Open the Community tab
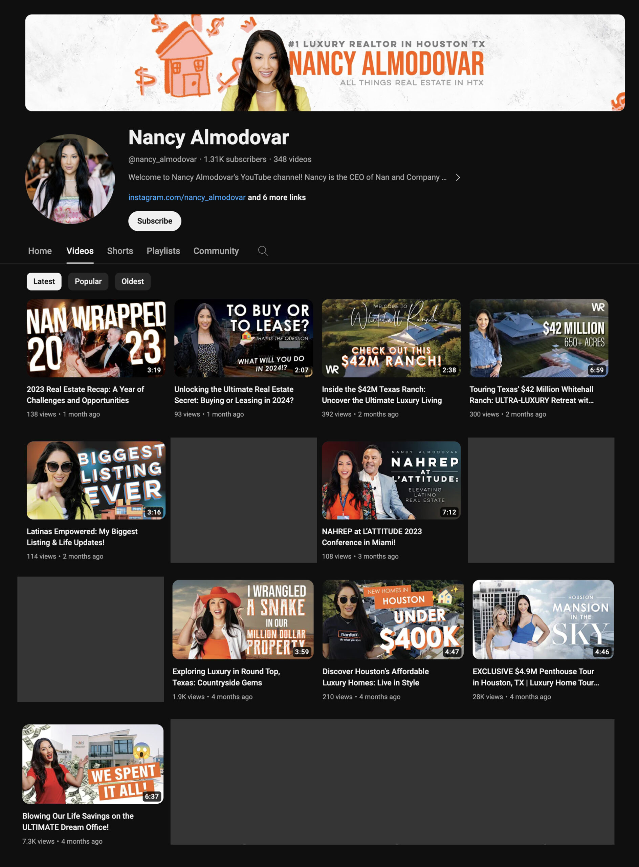 click(216, 251)
